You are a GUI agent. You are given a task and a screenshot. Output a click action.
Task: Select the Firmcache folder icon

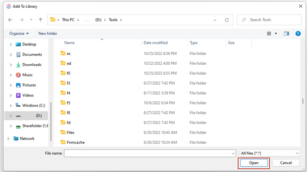pos(63,142)
